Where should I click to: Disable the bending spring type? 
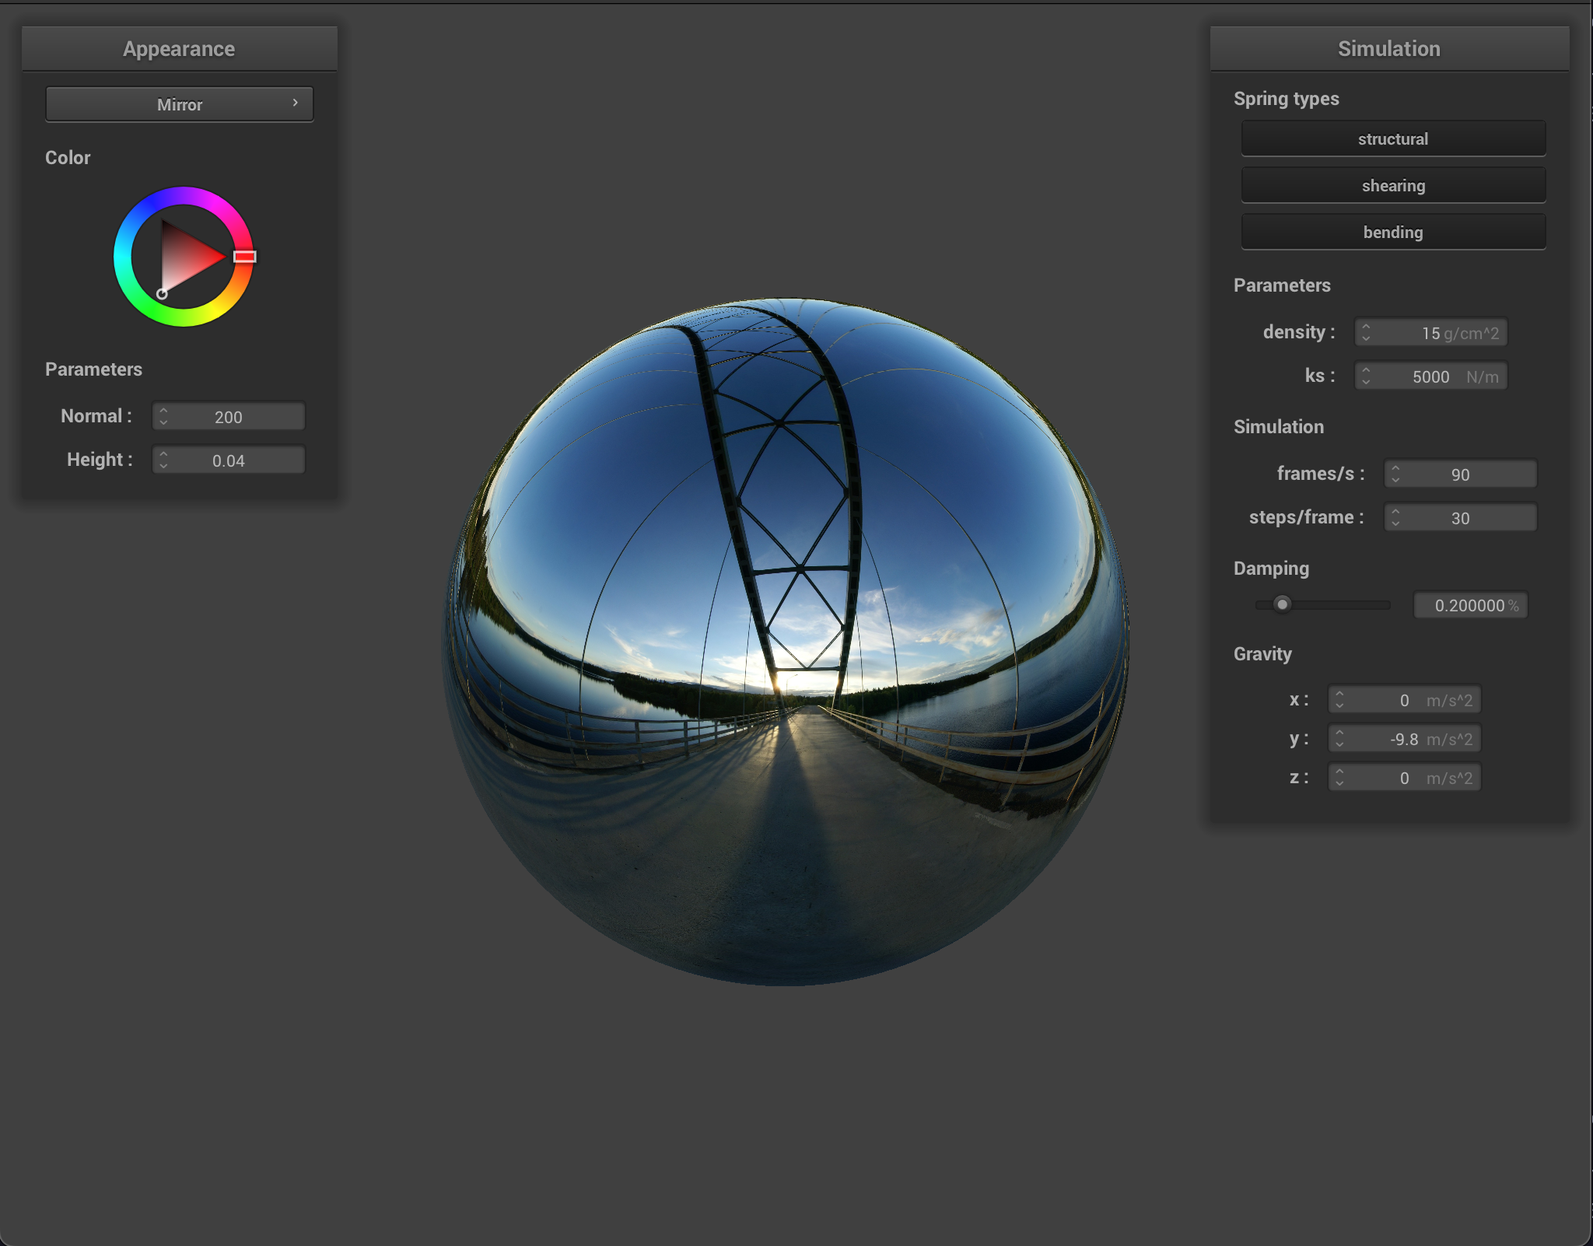1392,231
